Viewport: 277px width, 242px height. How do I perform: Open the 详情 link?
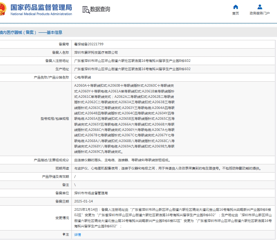click(78, 234)
